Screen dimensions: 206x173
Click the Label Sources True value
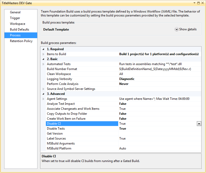pos(122,139)
